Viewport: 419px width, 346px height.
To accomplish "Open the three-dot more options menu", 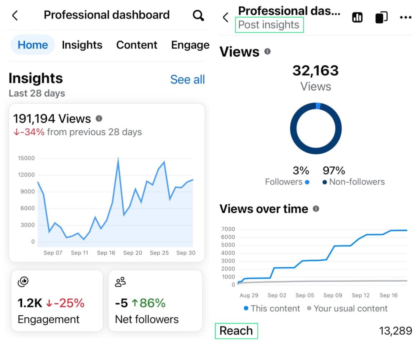I will (405, 17).
